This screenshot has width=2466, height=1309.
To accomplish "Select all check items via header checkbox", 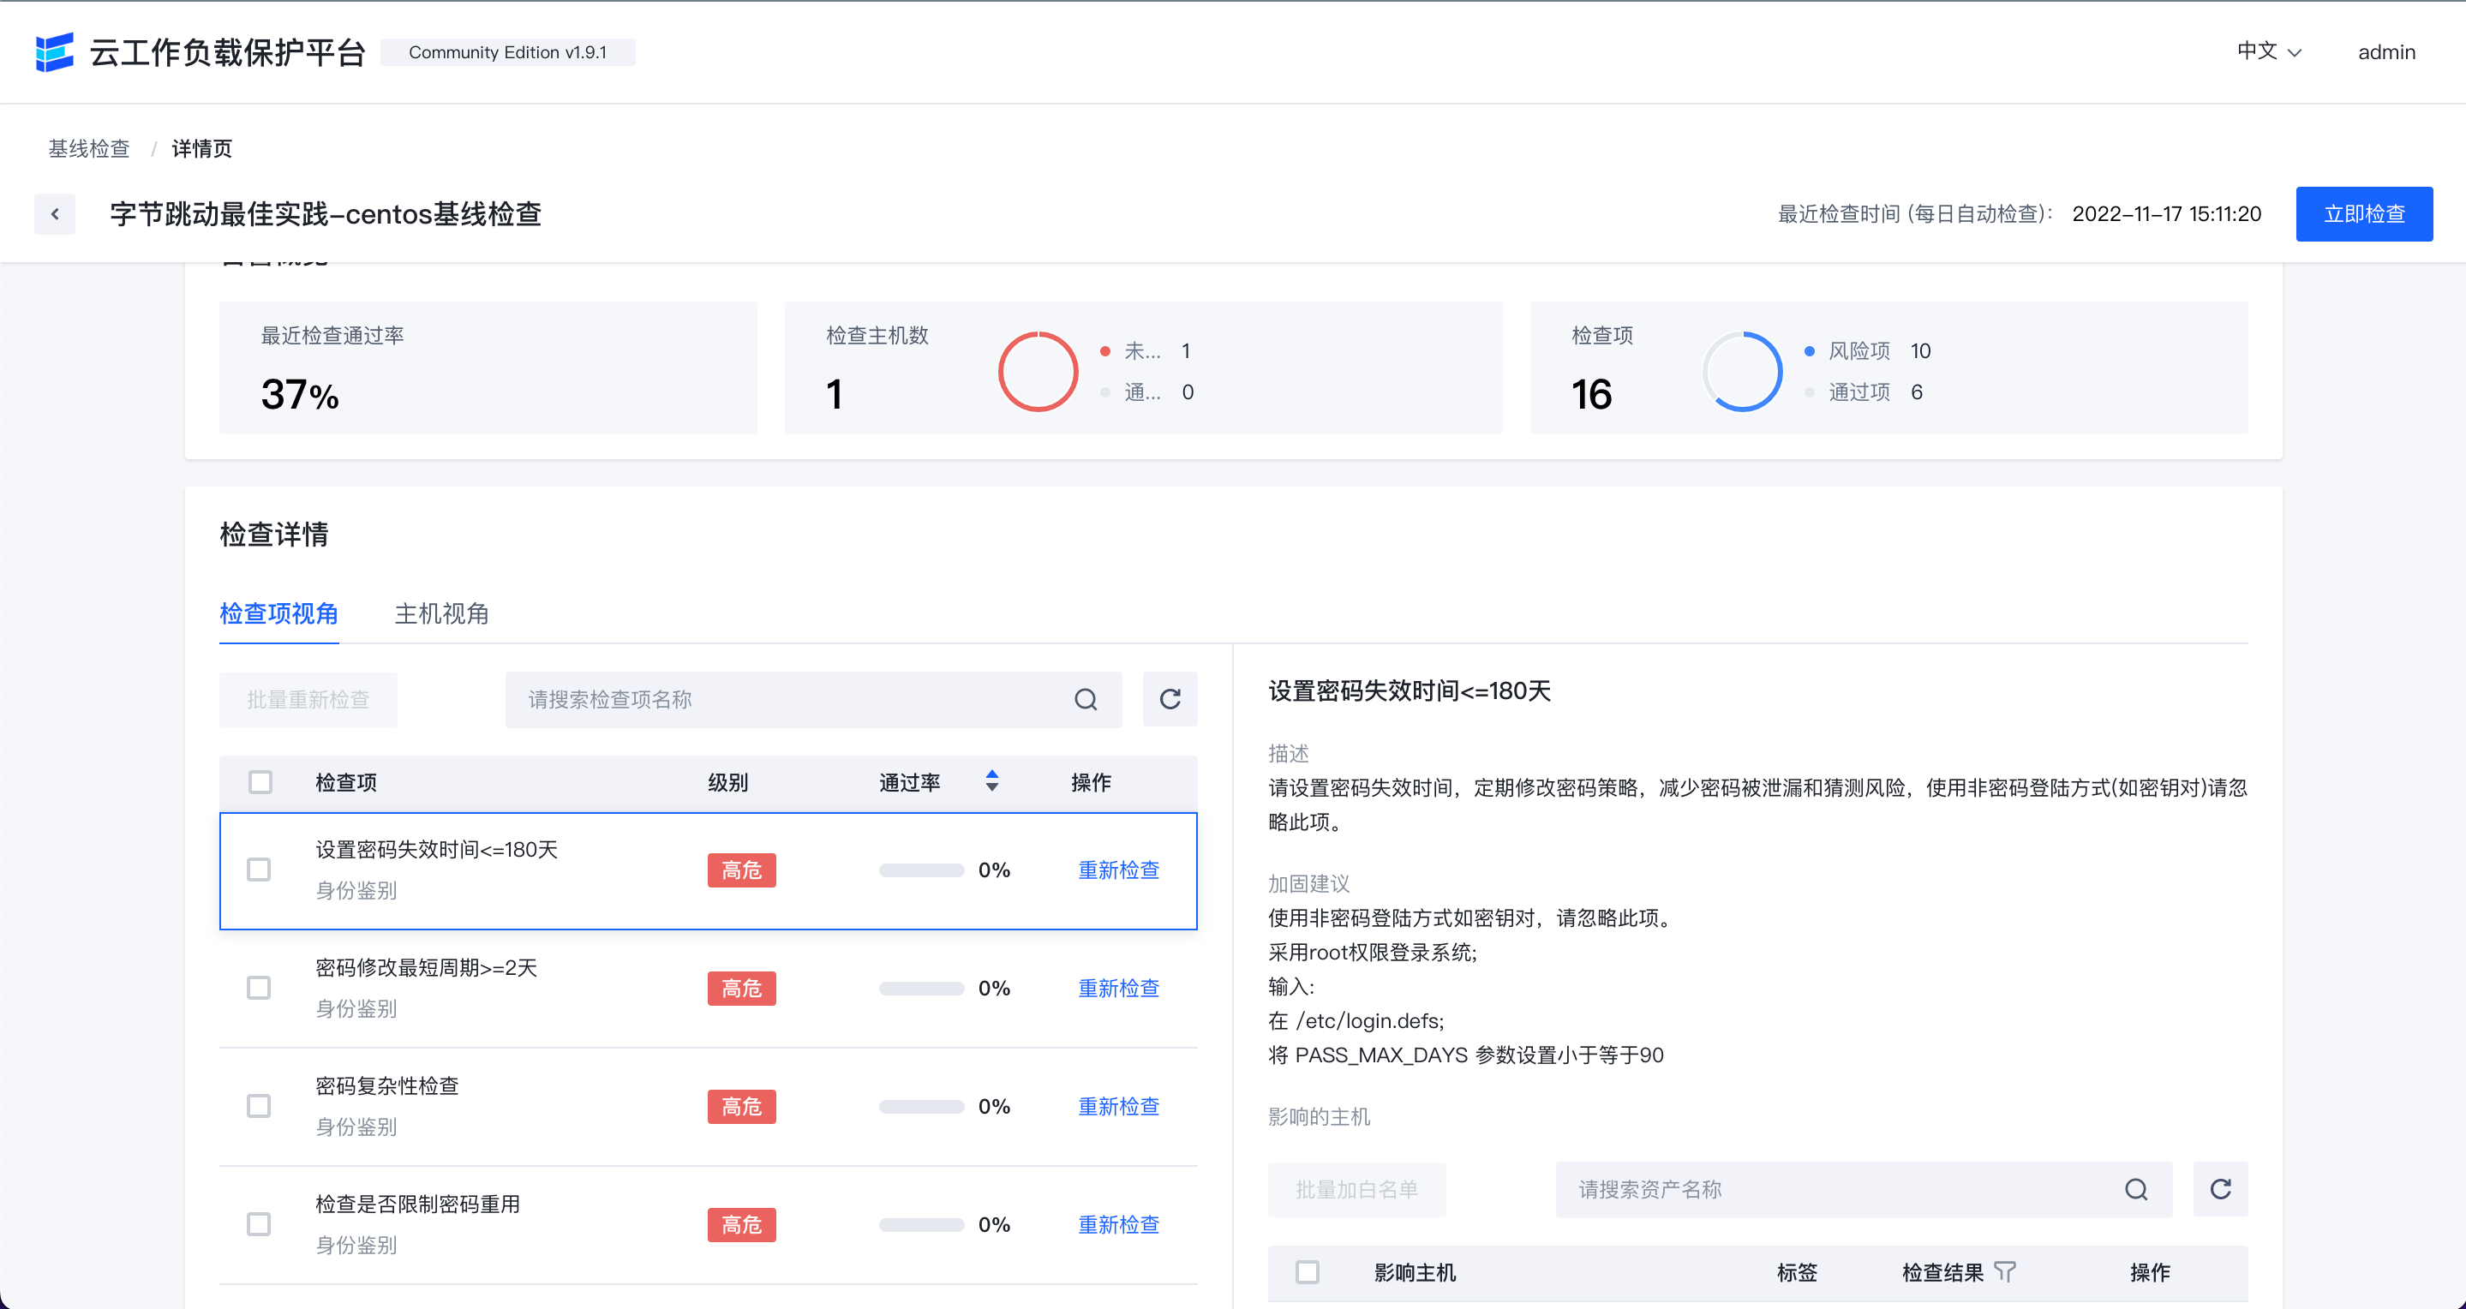I will (260, 782).
